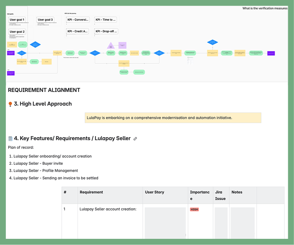Click the notepad icon before Key Features heading

(x=10, y=139)
